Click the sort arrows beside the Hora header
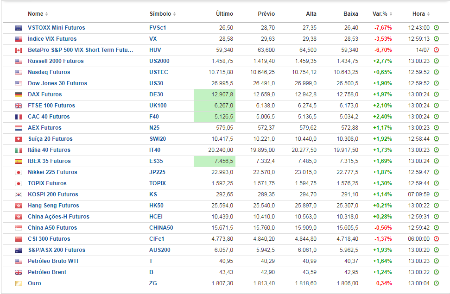 [429, 14]
